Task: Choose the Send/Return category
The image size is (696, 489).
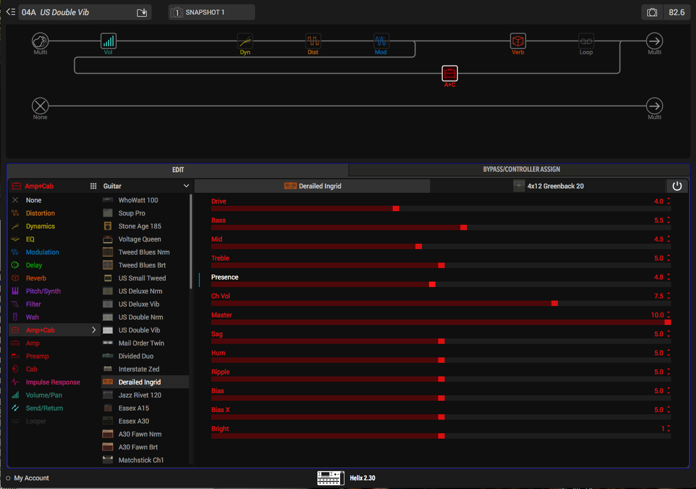Action: [44, 408]
